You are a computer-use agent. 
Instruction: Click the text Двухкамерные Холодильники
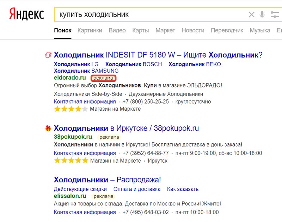(x=166, y=94)
